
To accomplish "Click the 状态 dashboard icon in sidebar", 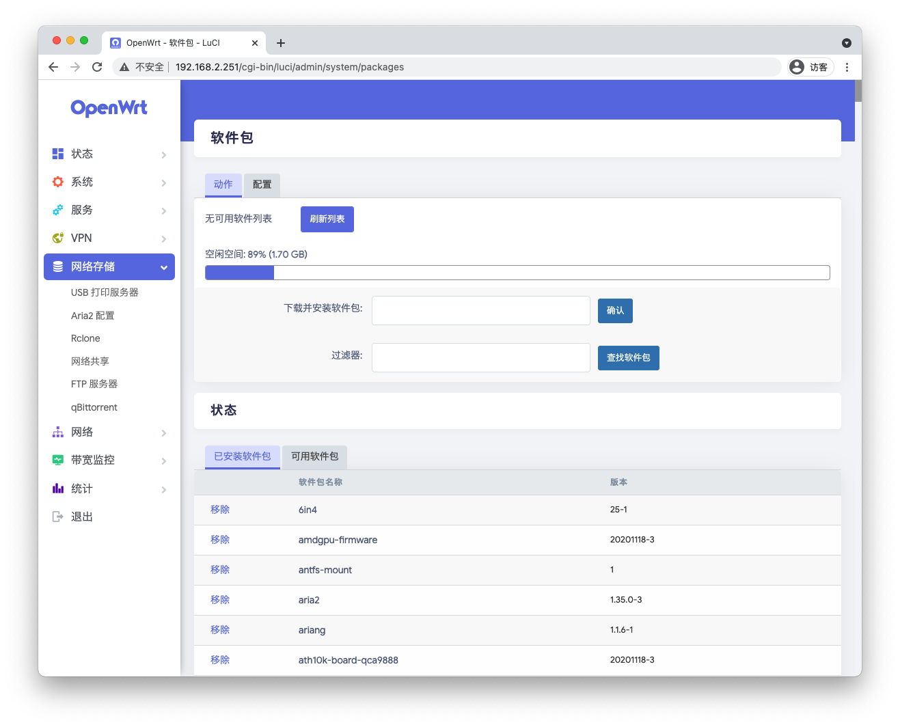I will click(x=58, y=154).
